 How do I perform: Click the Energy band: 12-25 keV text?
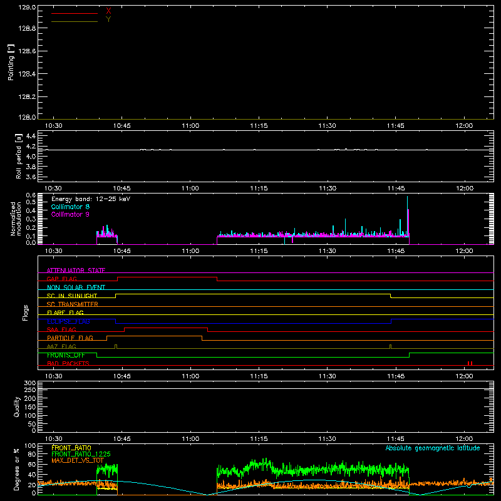[91, 199]
